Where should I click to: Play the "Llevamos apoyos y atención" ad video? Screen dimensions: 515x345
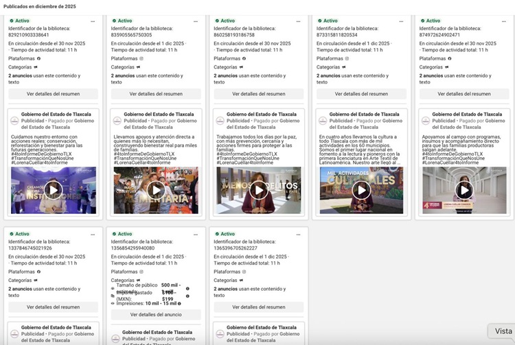156,189
